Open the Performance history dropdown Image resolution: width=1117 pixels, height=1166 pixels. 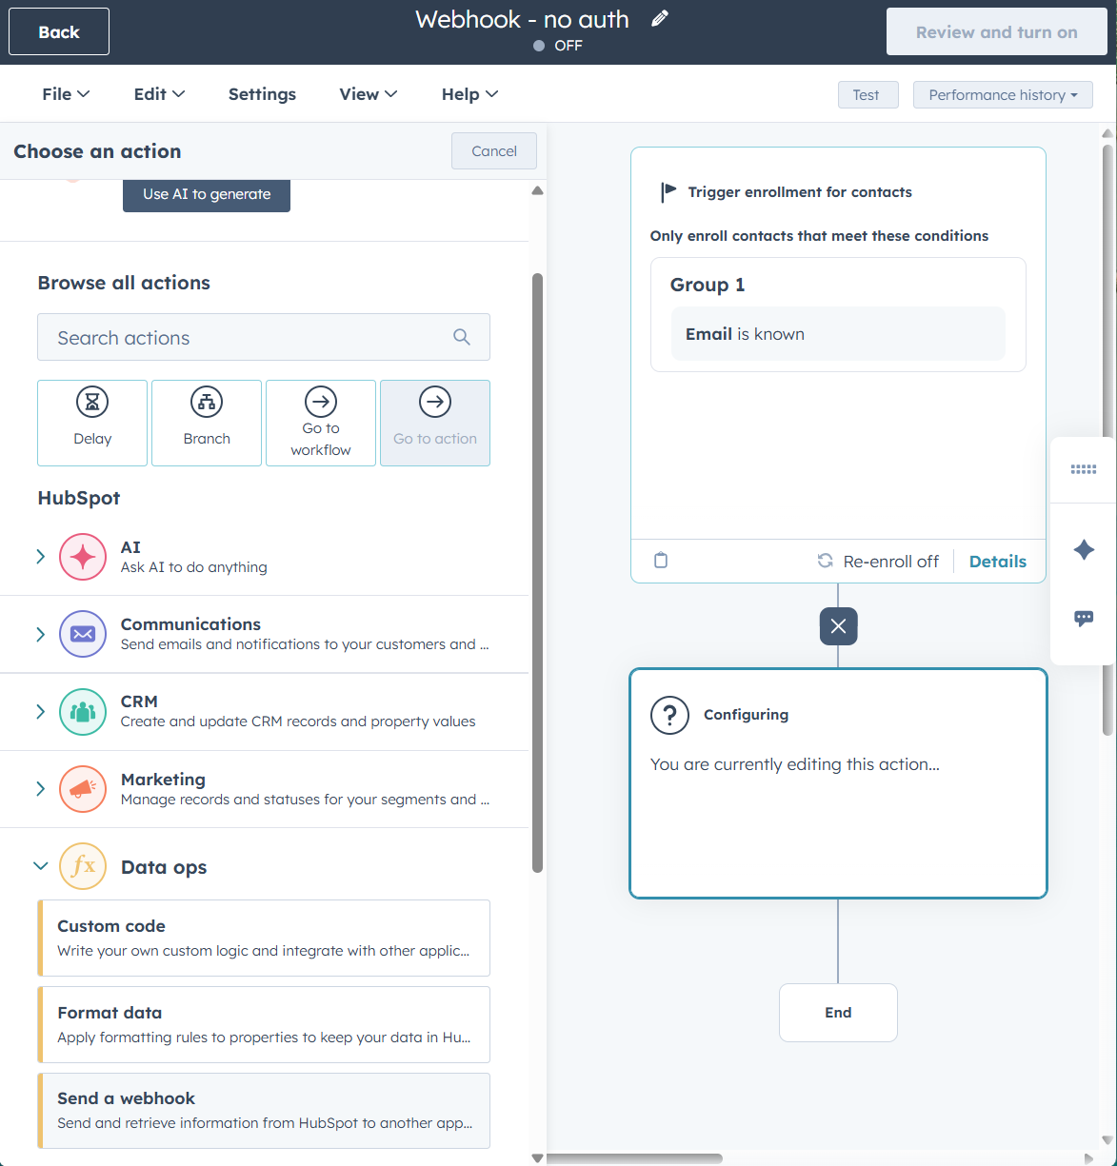click(1002, 94)
